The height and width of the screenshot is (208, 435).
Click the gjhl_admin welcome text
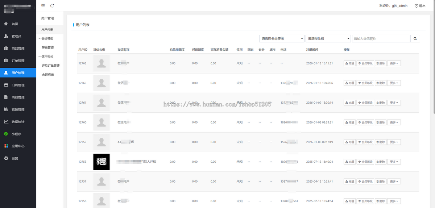[393, 6]
